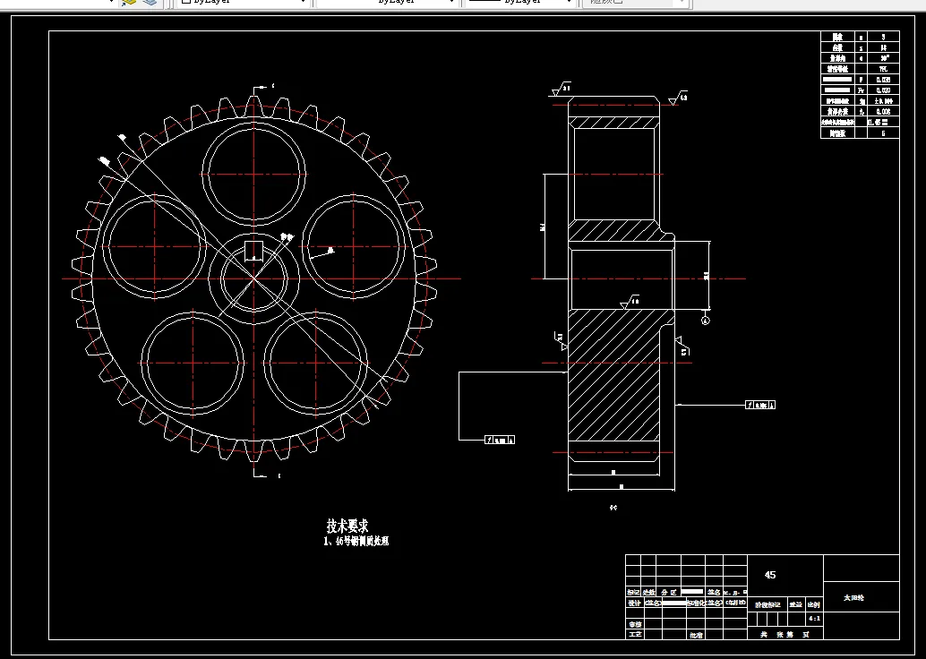Image resolution: width=926 pixels, height=659 pixels.
Task: Click the 0.006 value in parameter table
Action: point(884,112)
